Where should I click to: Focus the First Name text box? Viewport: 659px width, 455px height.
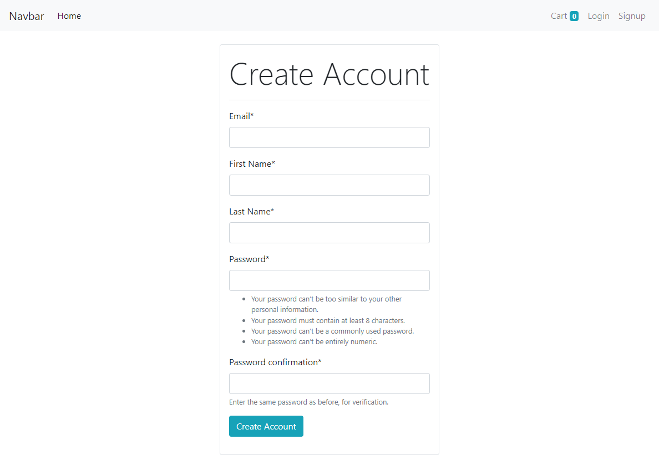[x=329, y=185]
